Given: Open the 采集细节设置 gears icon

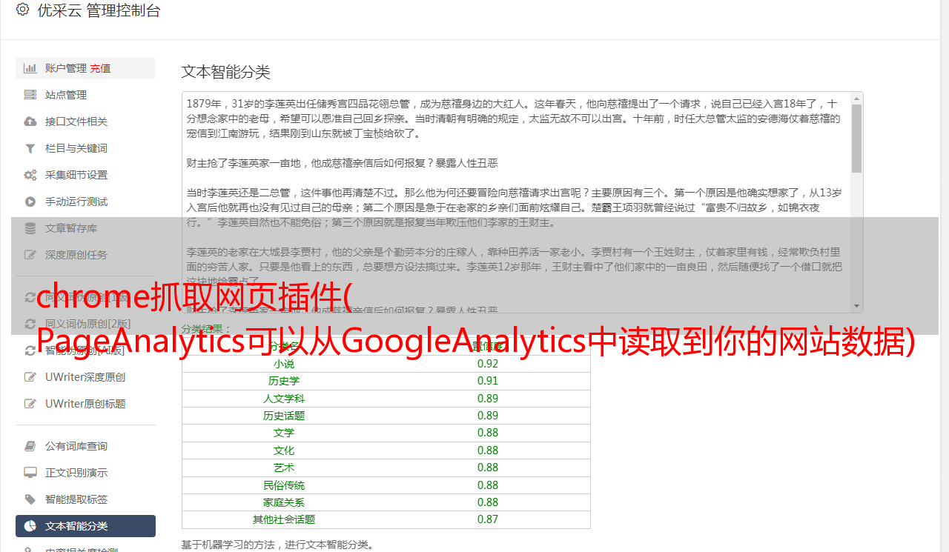Looking at the screenshot, I should (30, 175).
